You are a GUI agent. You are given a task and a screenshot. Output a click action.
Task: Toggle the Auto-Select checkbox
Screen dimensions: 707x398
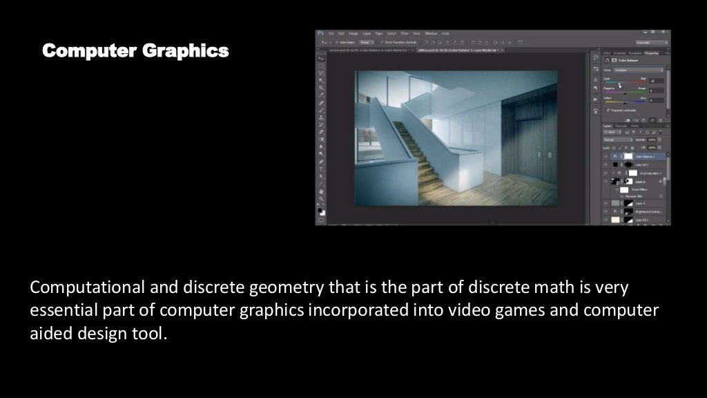coord(336,42)
